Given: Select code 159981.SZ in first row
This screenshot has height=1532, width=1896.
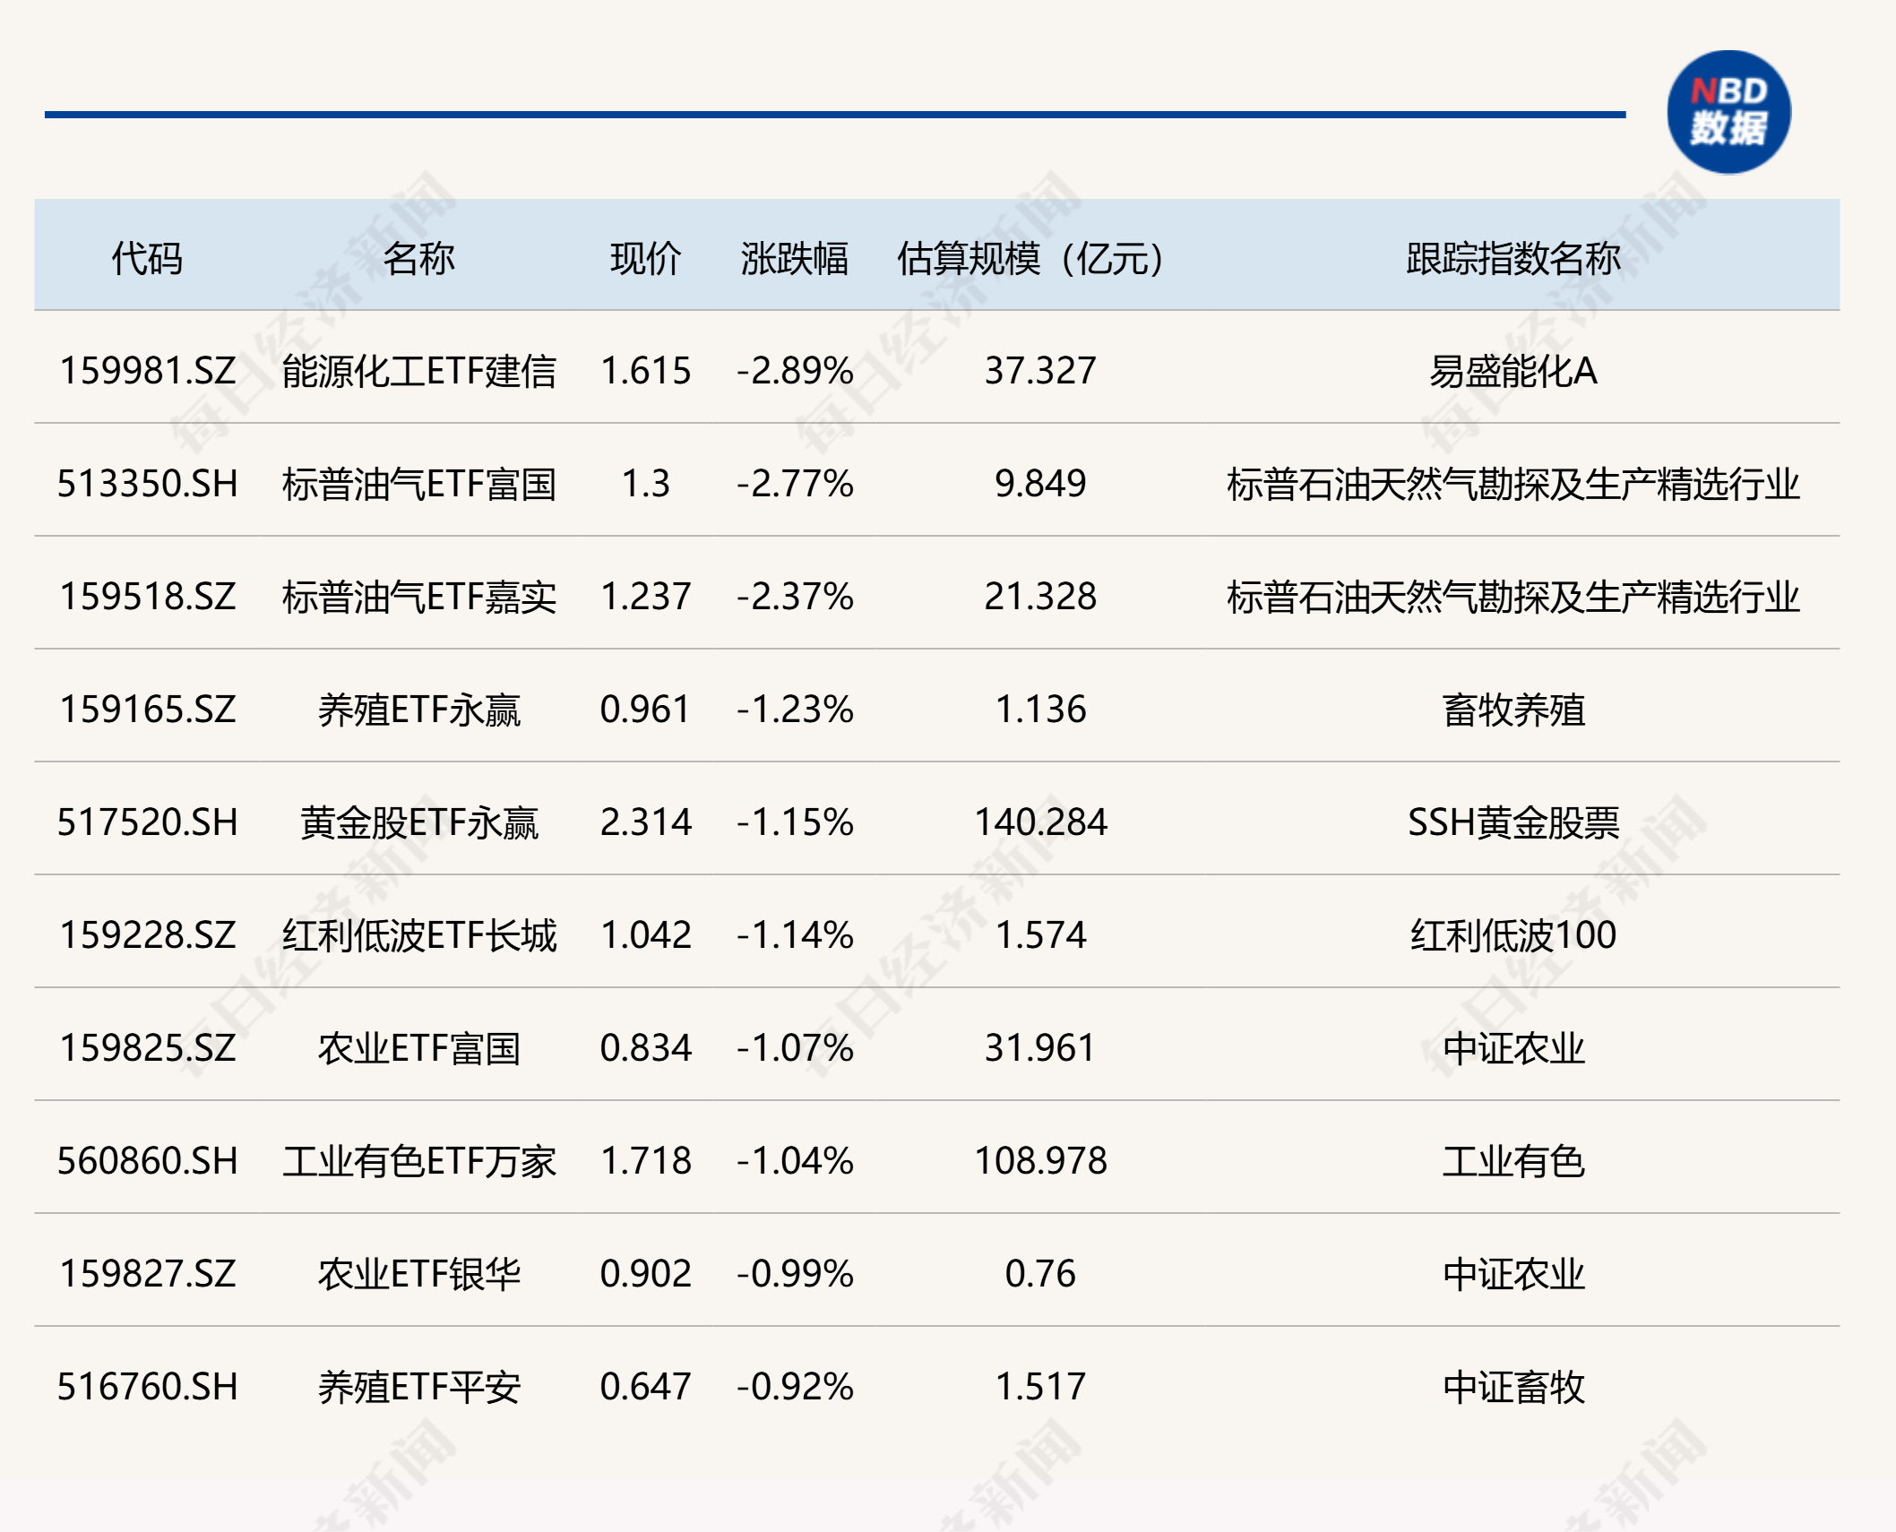Looking at the screenshot, I should 148,371.
